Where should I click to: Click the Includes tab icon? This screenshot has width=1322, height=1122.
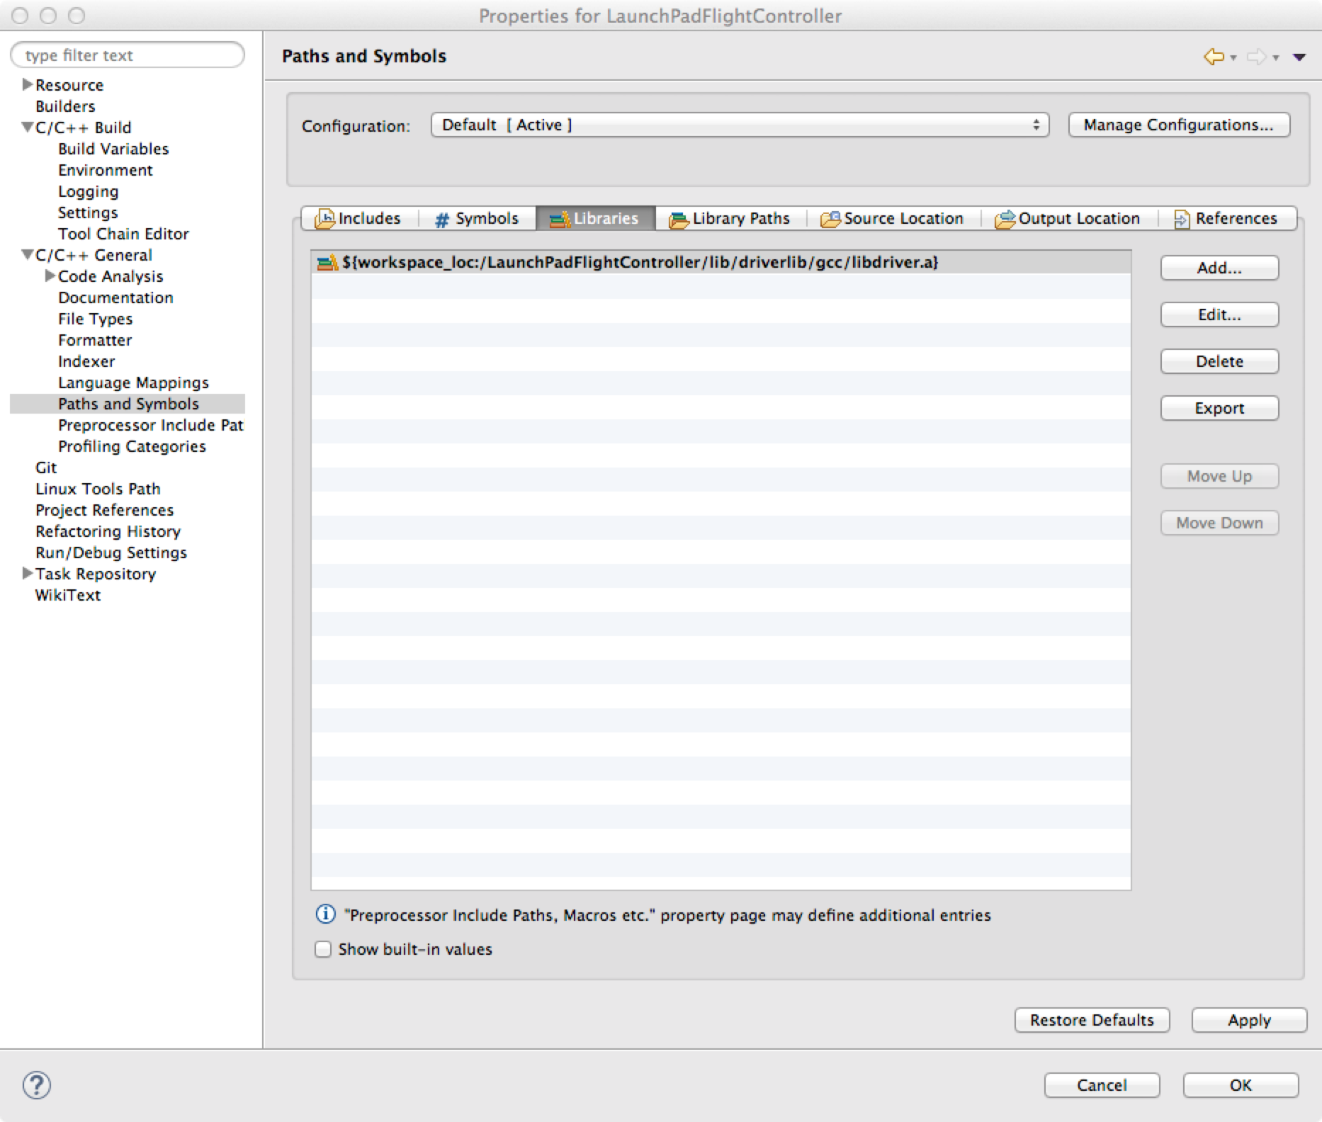pyautogui.click(x=324, y=219)
